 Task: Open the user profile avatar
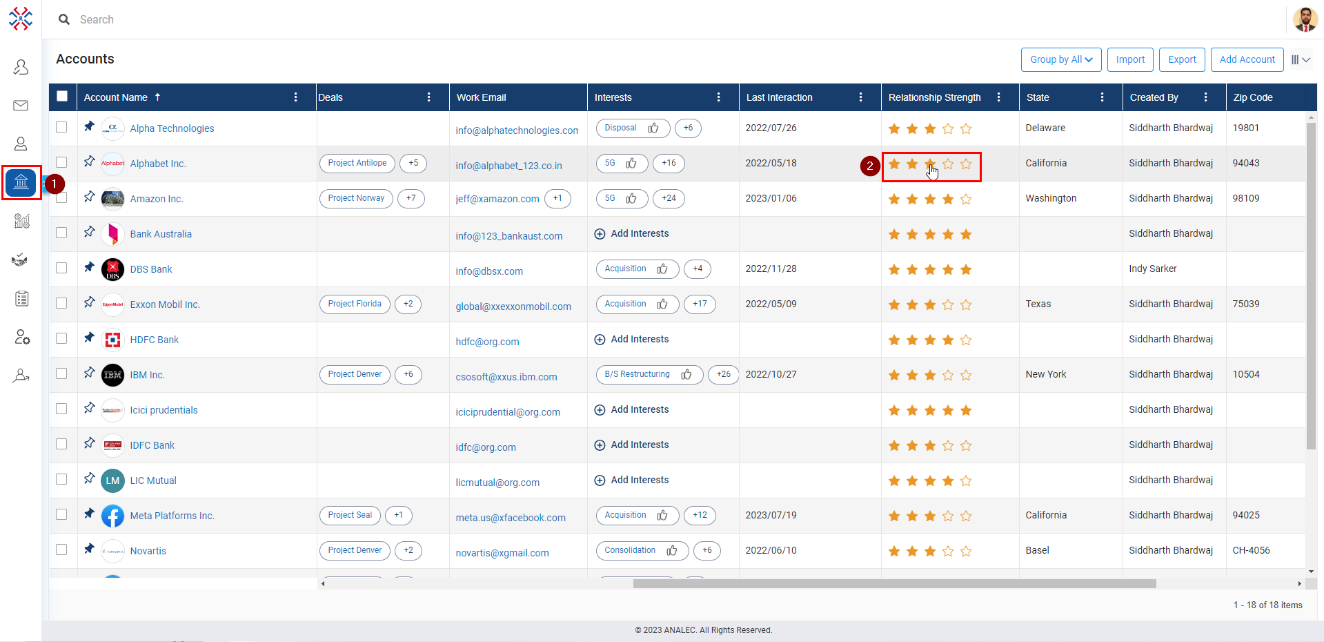[x=1305, y=19]
